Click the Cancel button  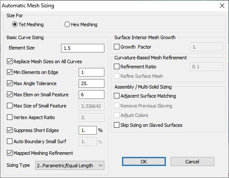pos(192,162)
